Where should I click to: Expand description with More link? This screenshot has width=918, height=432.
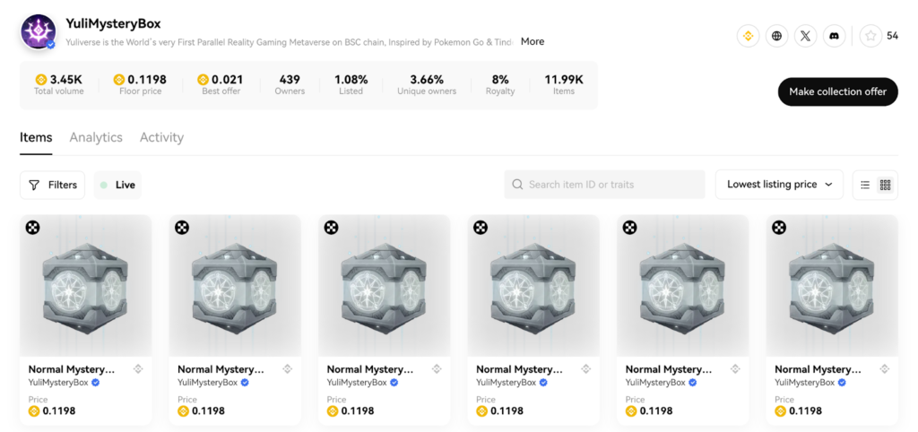[533, 41]
